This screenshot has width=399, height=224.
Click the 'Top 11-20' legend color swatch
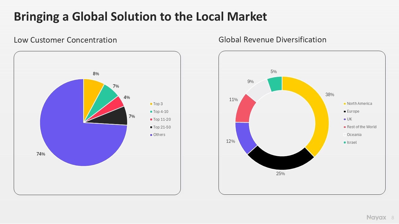pyautogui.click(x=151, y=119)
